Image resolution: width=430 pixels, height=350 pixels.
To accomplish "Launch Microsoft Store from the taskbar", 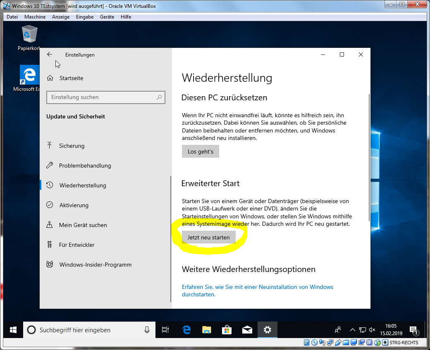I will (x=227, y=330).
